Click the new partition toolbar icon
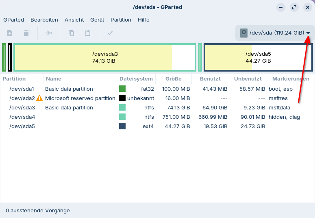This screenshot has height=218, width=315. tap(10, 33)
